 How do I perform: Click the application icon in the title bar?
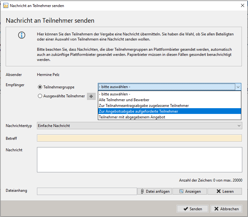6,6
